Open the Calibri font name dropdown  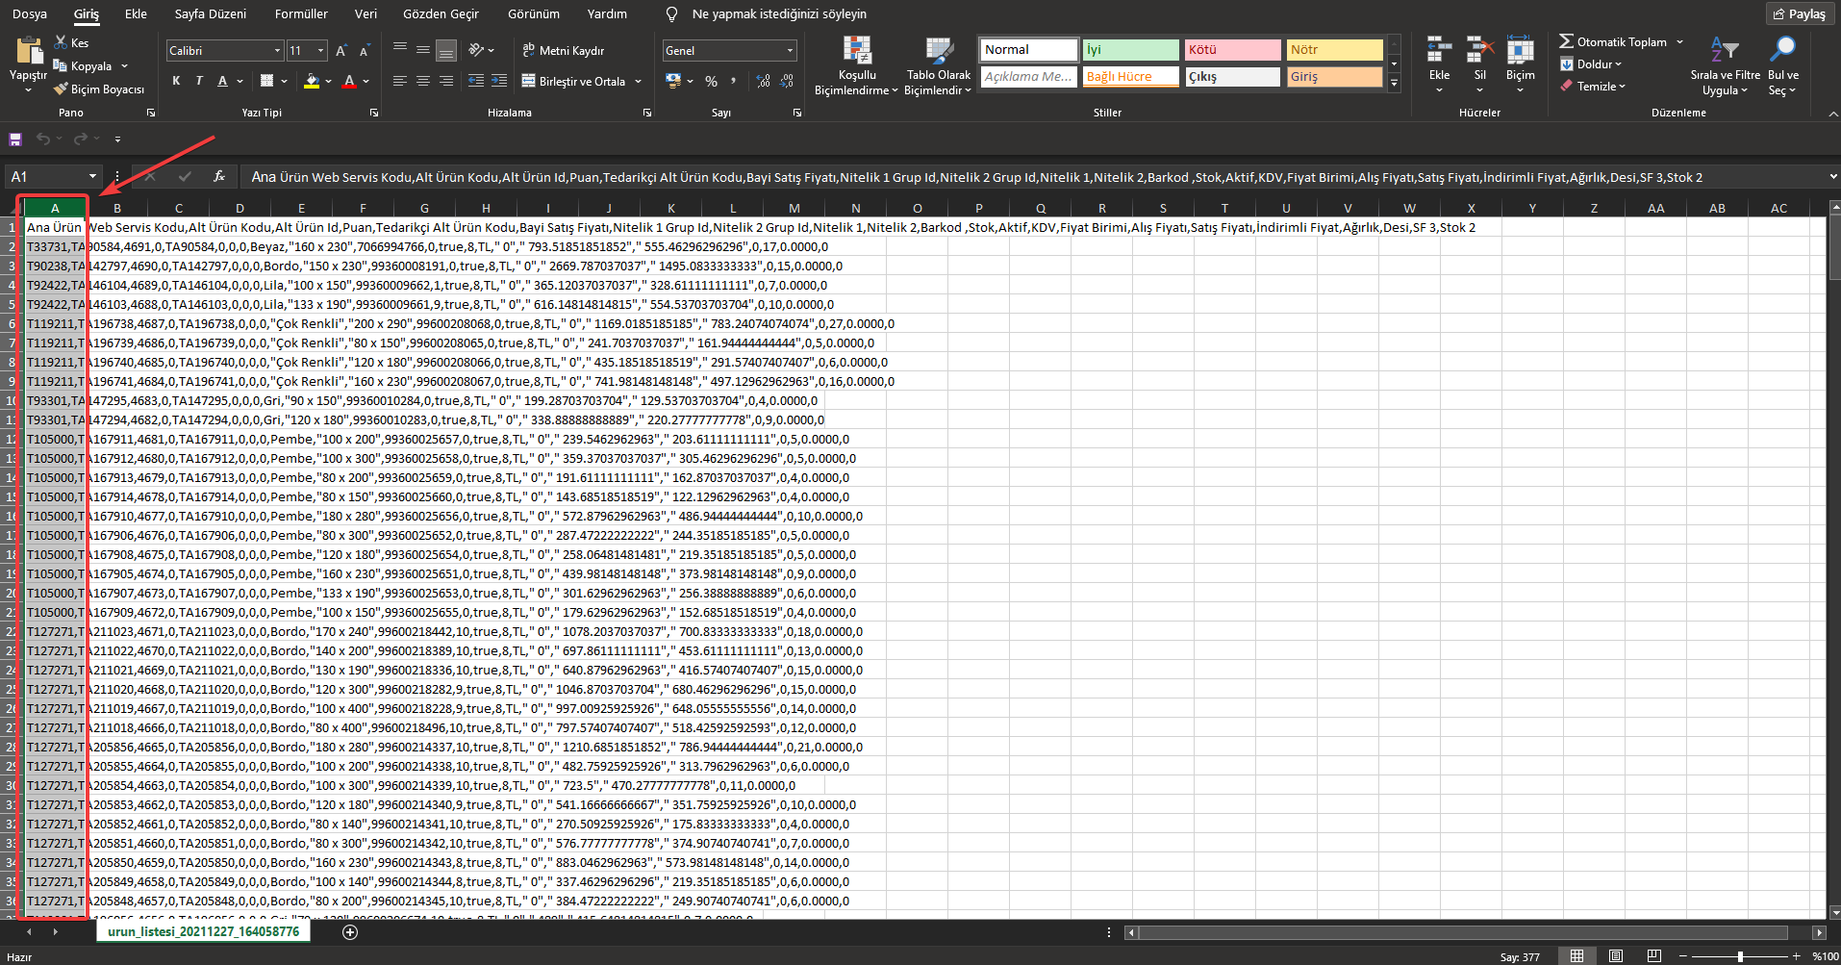click(x=277, y=50)
